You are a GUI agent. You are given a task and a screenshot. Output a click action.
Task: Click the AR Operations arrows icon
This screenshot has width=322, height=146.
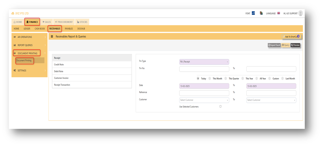coord(15,37)
